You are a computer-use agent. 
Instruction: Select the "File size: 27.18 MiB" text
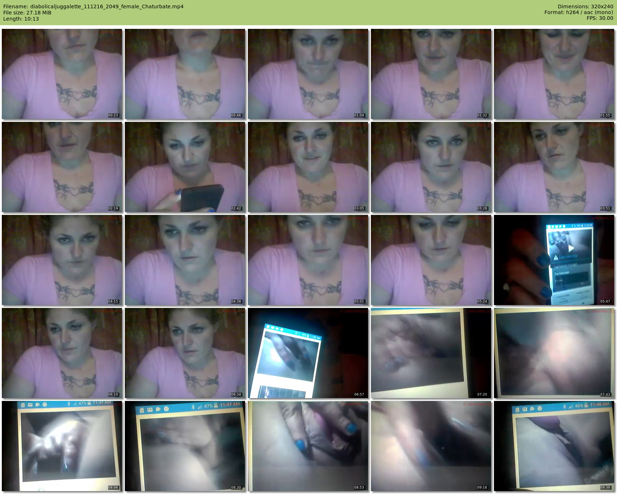click(x=27, y=13)
